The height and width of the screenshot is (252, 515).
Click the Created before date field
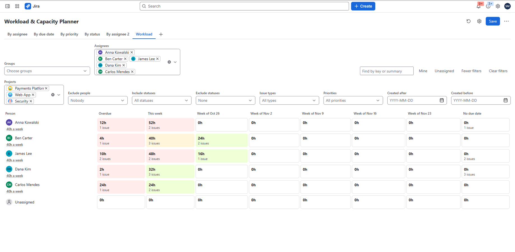point(481,101)
